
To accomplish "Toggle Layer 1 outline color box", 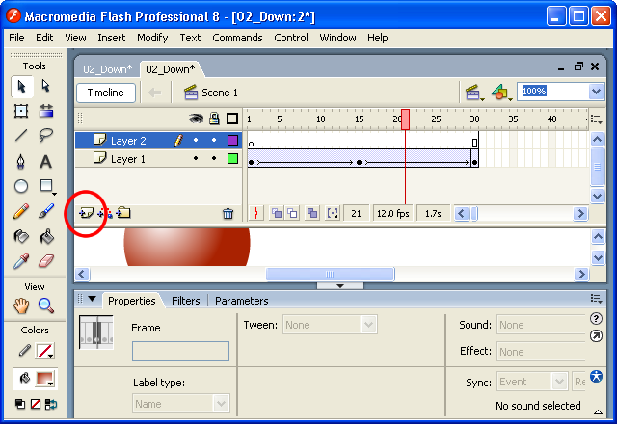I will tap(232, 159).
